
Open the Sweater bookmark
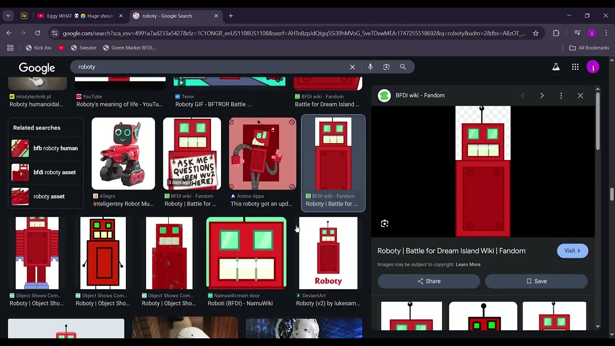84,48
